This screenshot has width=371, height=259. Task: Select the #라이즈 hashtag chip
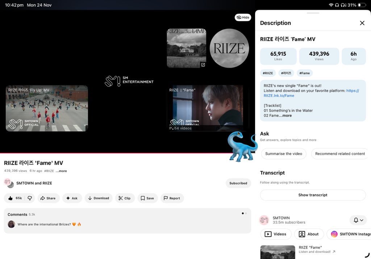pyautogui.click(x=286, y=73)
